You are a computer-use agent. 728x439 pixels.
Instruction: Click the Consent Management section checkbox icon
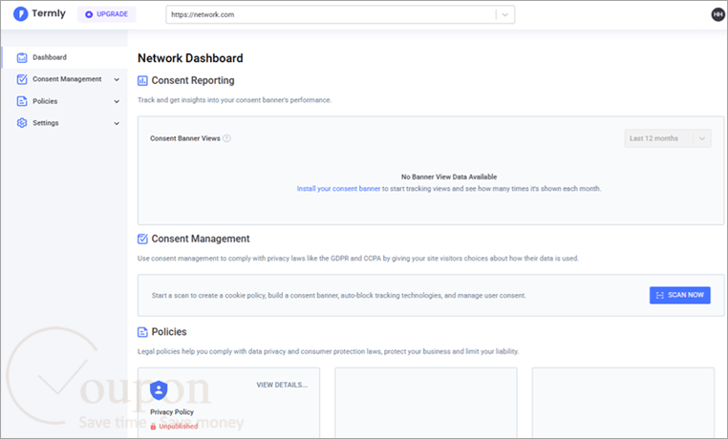[x=142, y=239]
